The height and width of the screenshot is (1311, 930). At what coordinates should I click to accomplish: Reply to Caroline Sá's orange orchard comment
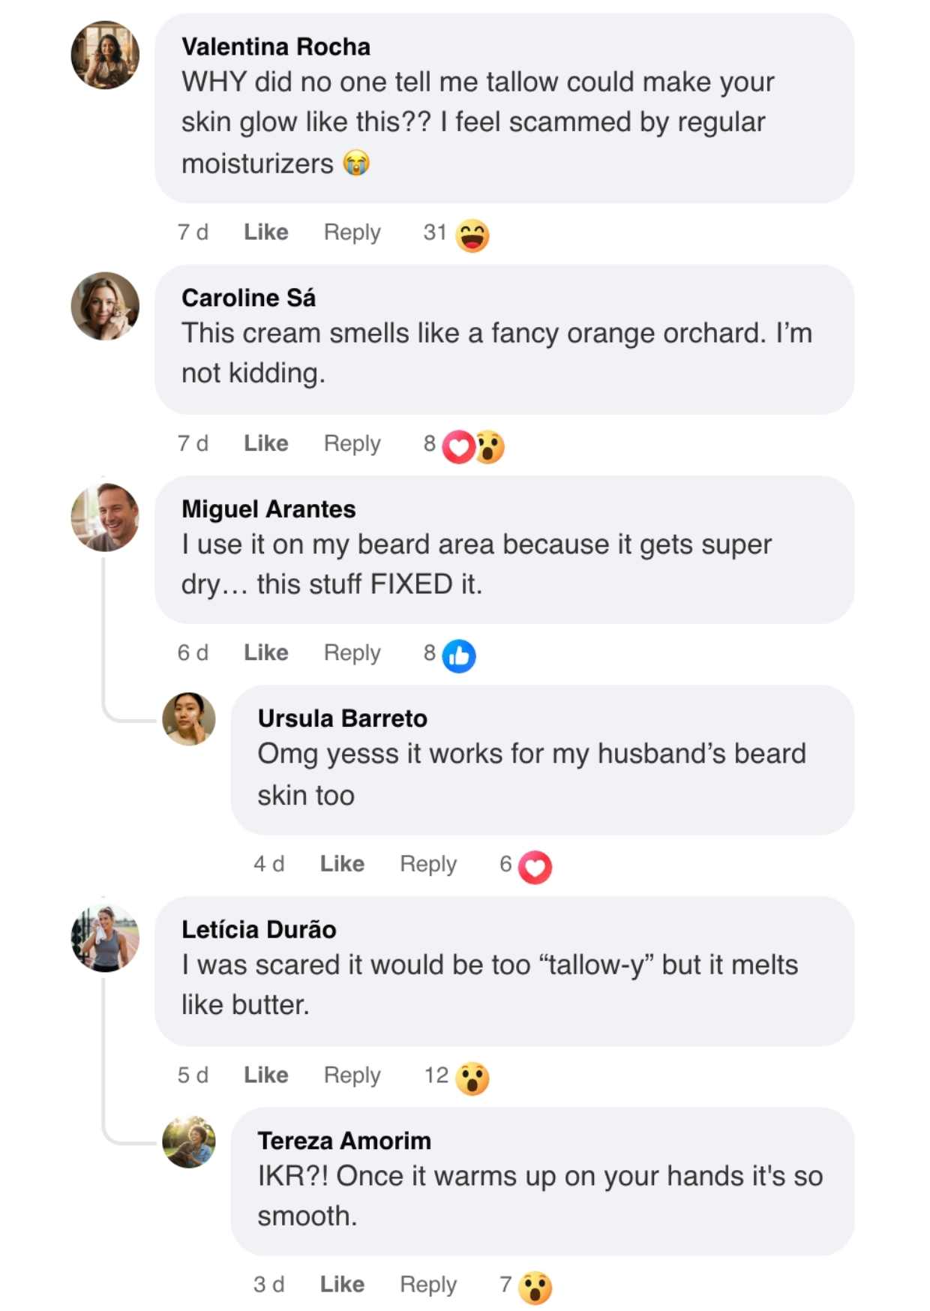352,443
